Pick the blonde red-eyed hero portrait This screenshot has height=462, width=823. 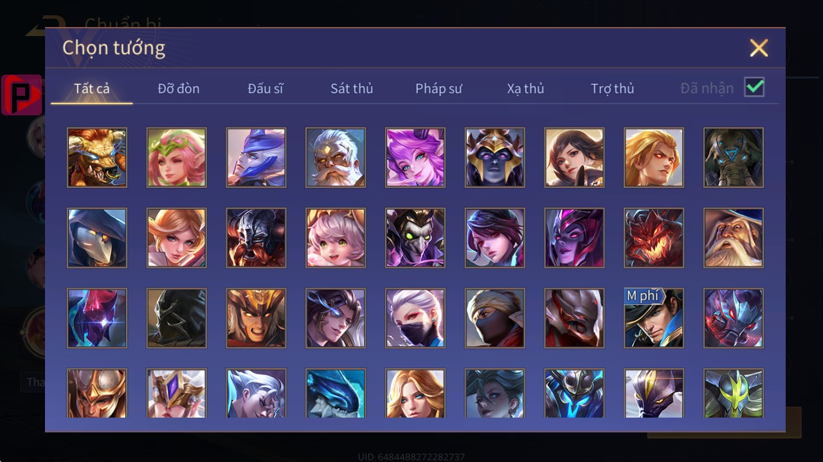click(654, 158)
